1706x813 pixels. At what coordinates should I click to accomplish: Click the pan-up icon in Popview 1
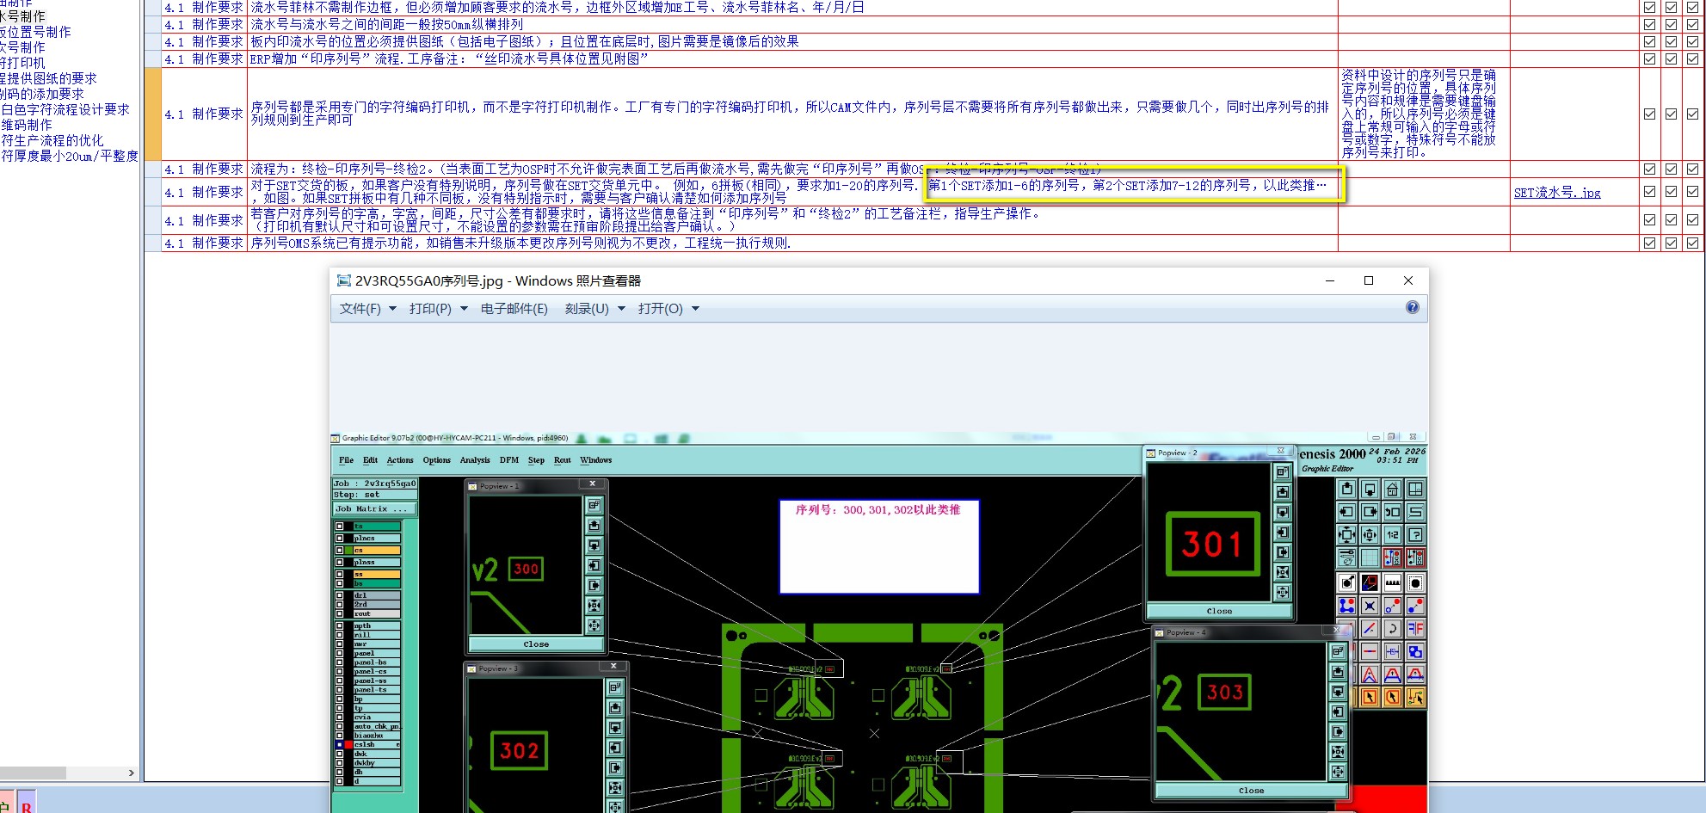(x=594, y=525)
